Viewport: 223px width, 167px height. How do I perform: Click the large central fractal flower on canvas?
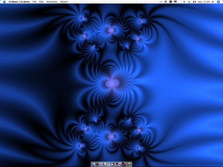pos(111,83)
